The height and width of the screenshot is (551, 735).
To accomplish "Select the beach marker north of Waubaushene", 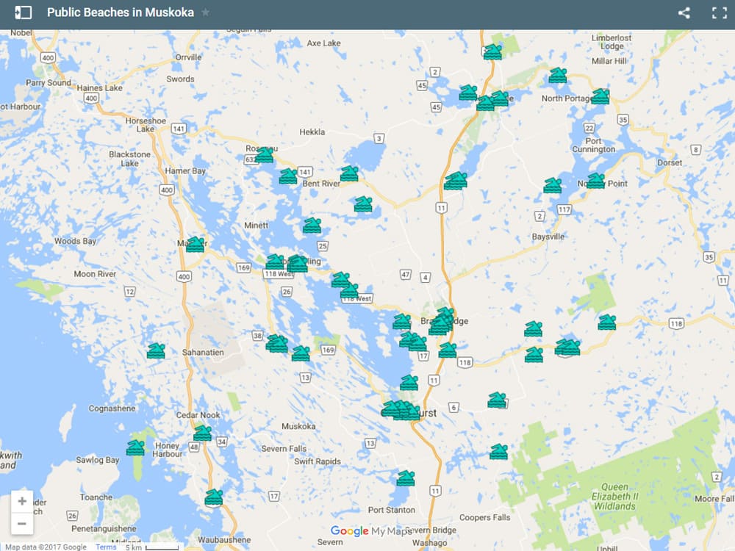I will click(213, 497).
